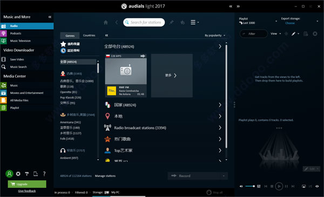
Task: Open All Media Files section
Action: [x=27, y=100]
